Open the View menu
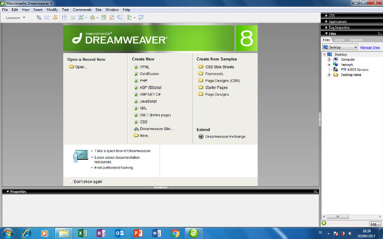Viewport: 383px width, 239px height. click(x=26, y=10)
